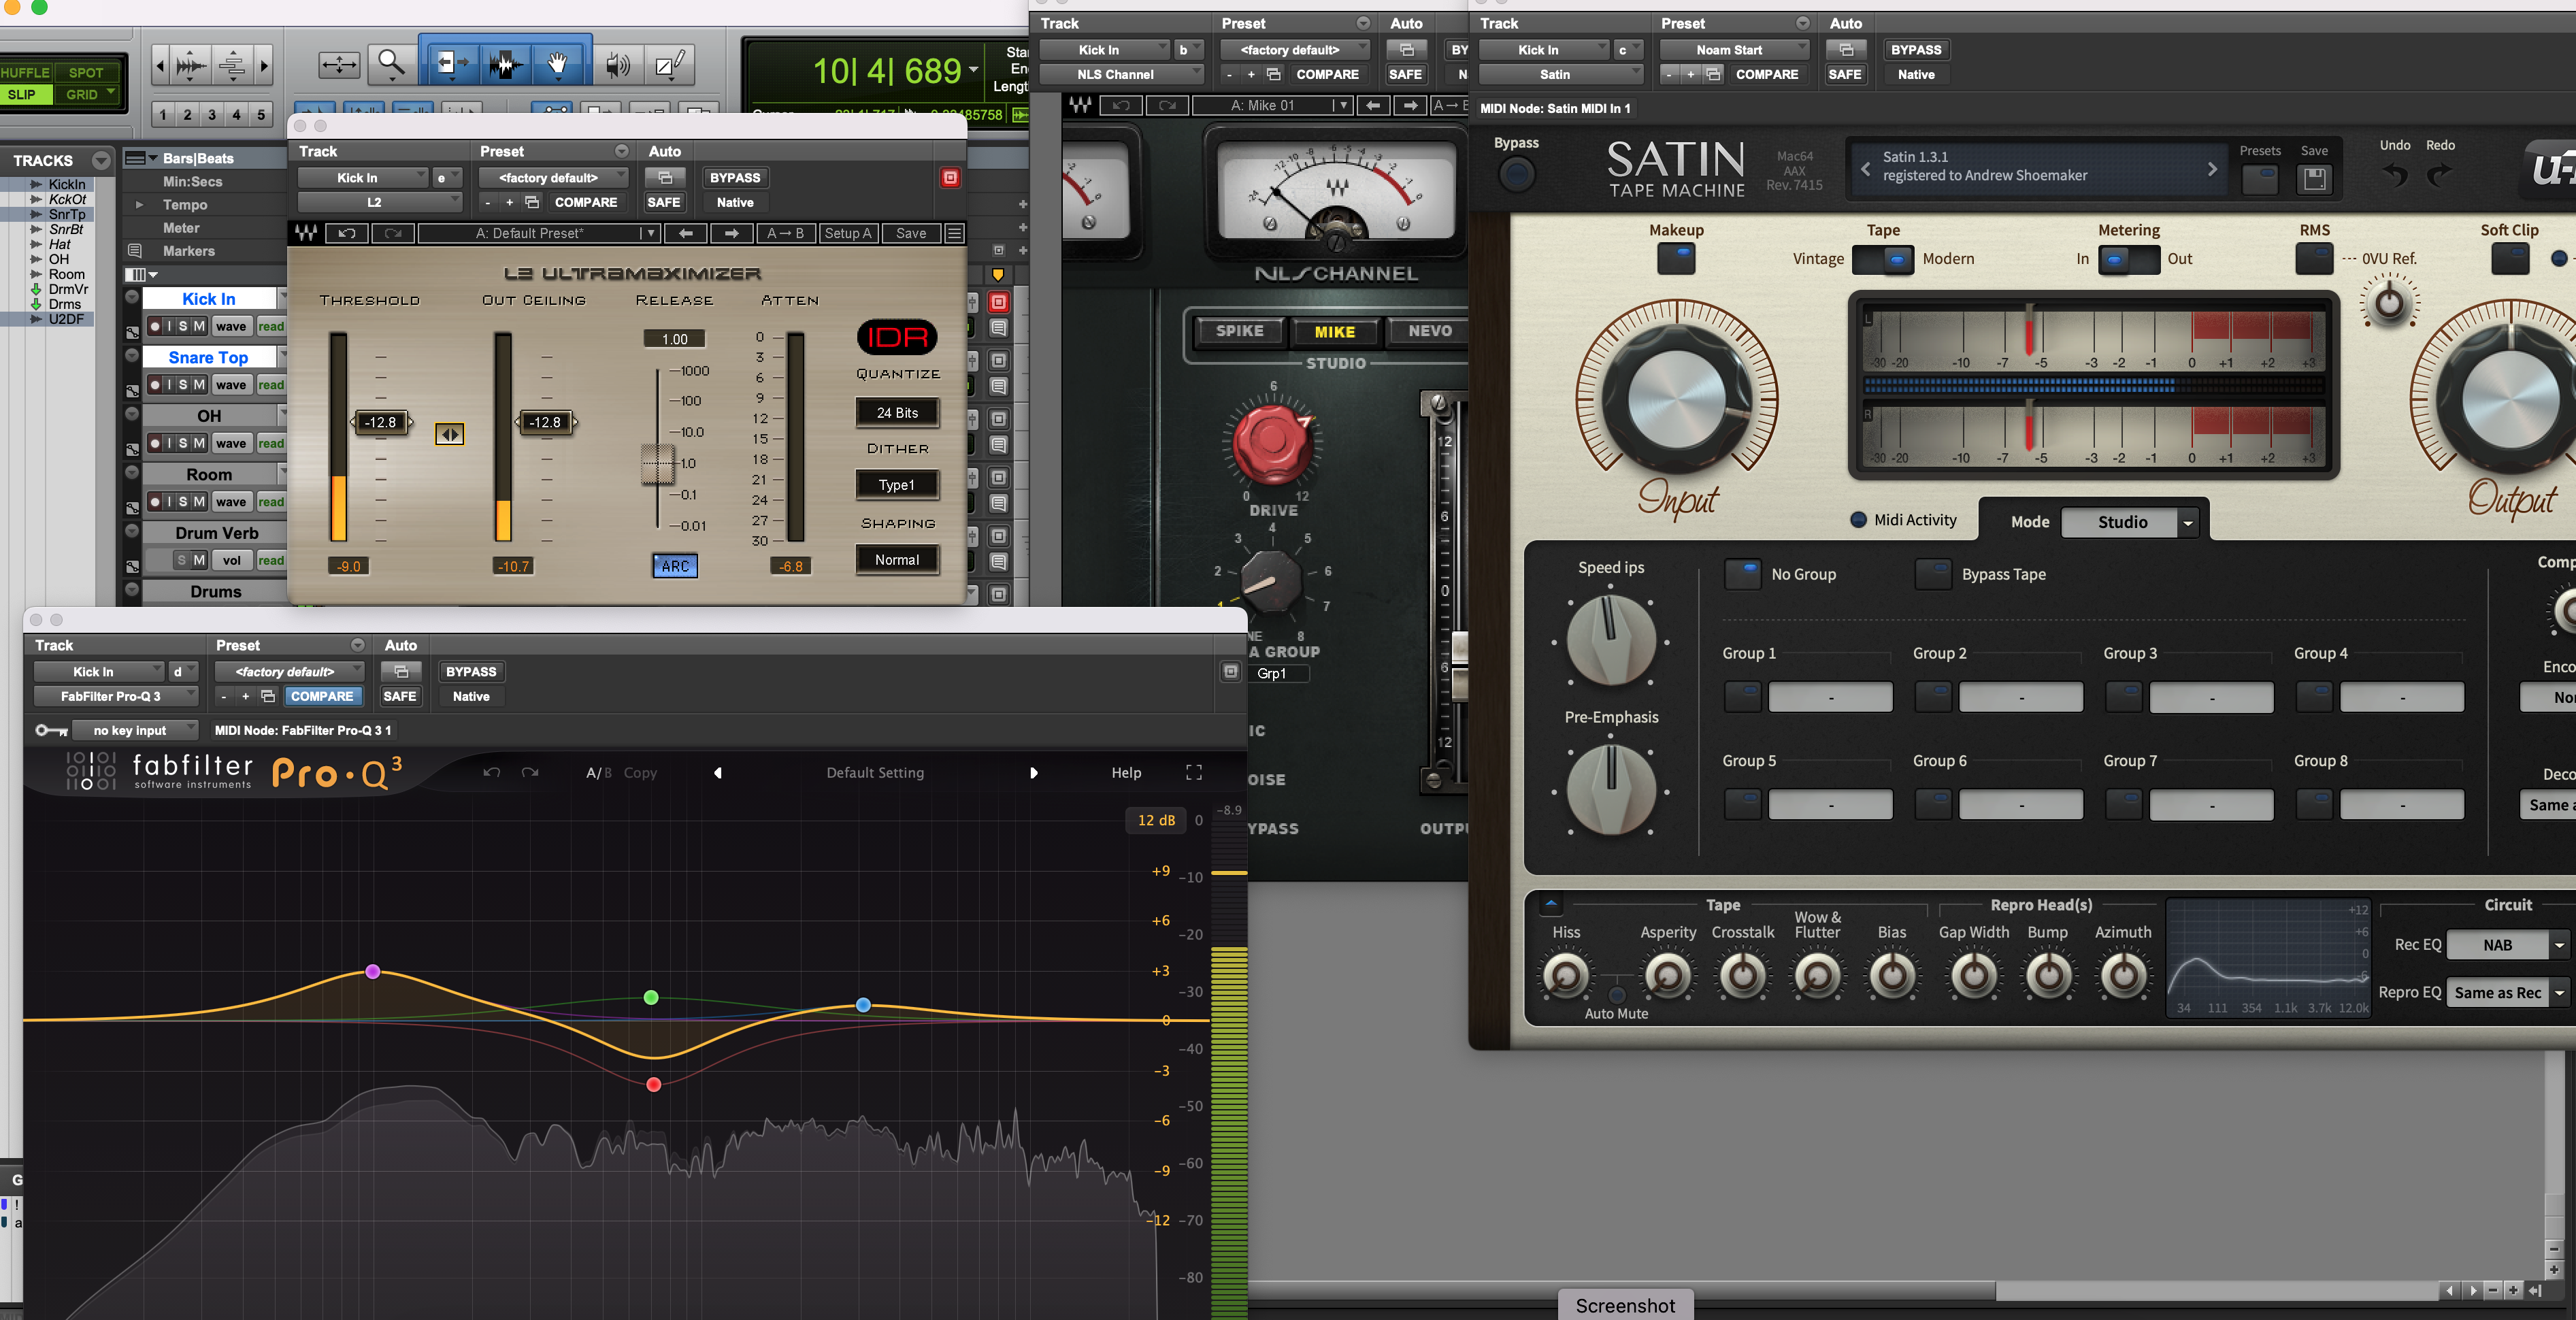Click COMPARE in Pro-Q 3 window
This screenshot has height=1320, width=2576.
321,696
